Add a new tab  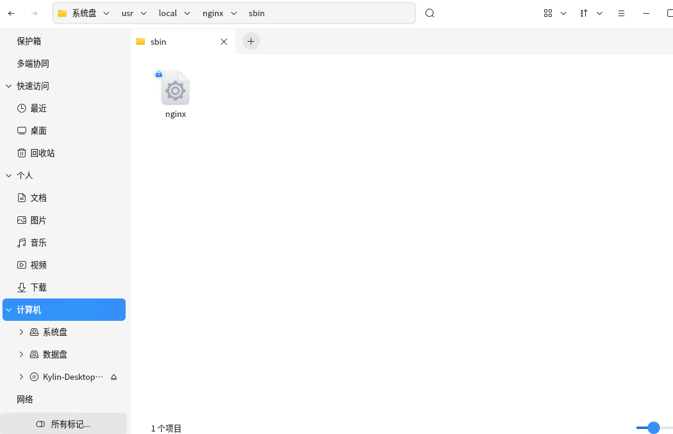click(251, 41)
